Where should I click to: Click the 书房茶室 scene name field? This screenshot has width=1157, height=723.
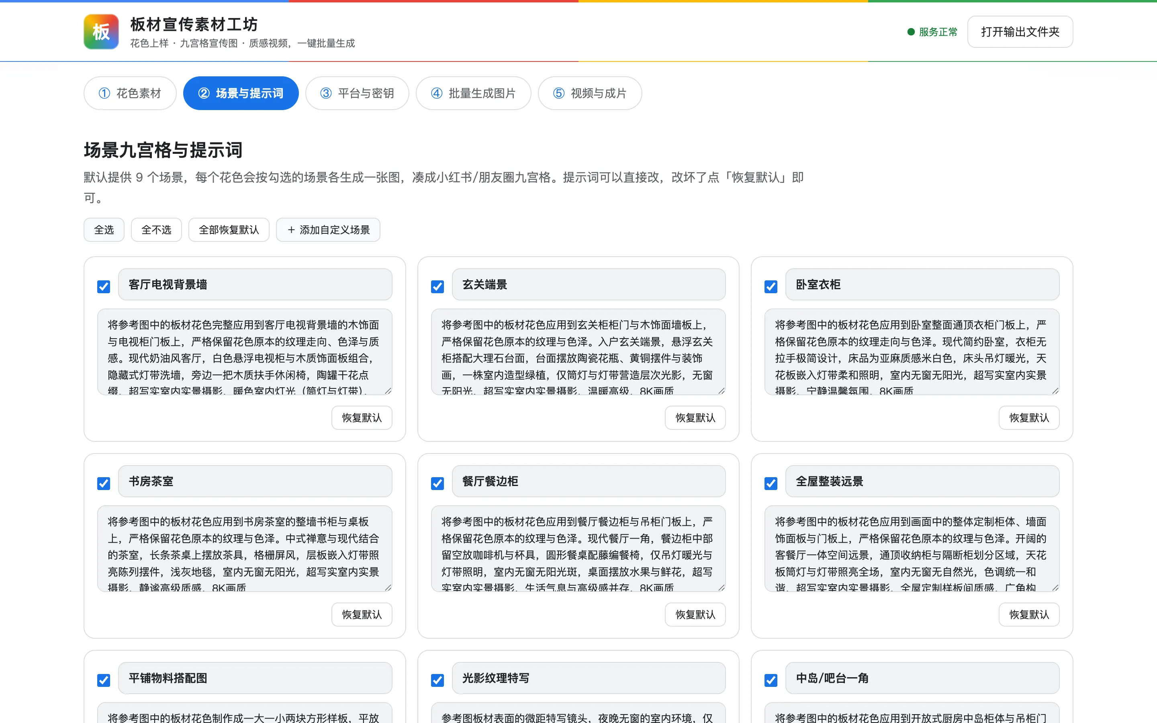256,482
